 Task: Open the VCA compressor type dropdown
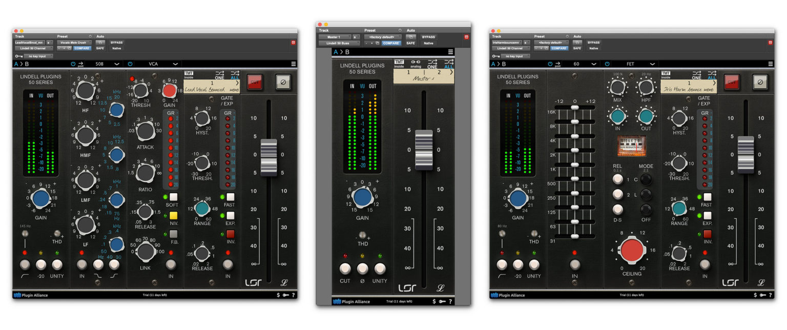154,64
